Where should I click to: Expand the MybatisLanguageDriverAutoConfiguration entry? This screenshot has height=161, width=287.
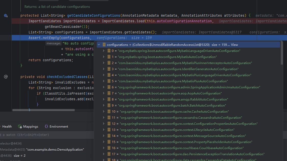[x=103, y=51]
